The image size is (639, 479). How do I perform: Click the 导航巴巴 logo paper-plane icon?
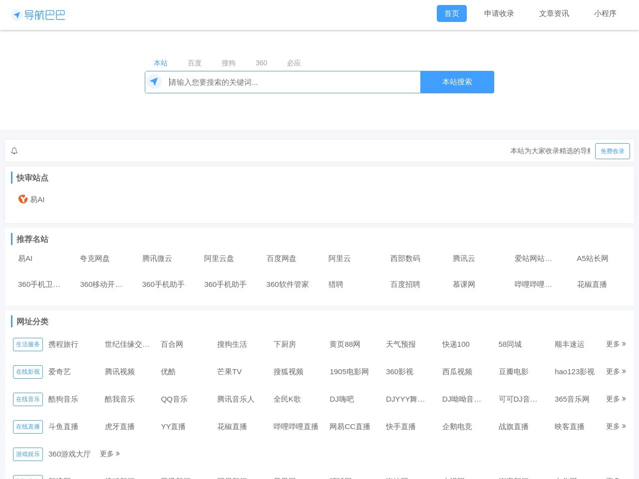[x=17, y=14]
